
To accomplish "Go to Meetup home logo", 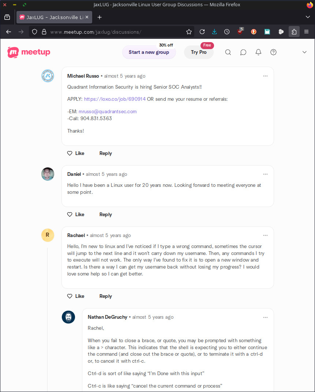I will click(29, 52).
